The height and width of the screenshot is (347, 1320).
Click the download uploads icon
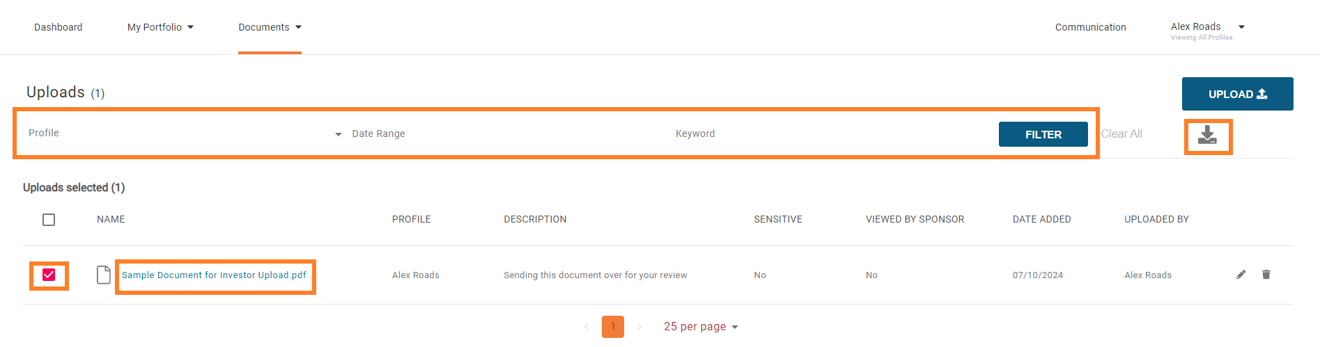pyautogui.click(x=1207, y=136)
